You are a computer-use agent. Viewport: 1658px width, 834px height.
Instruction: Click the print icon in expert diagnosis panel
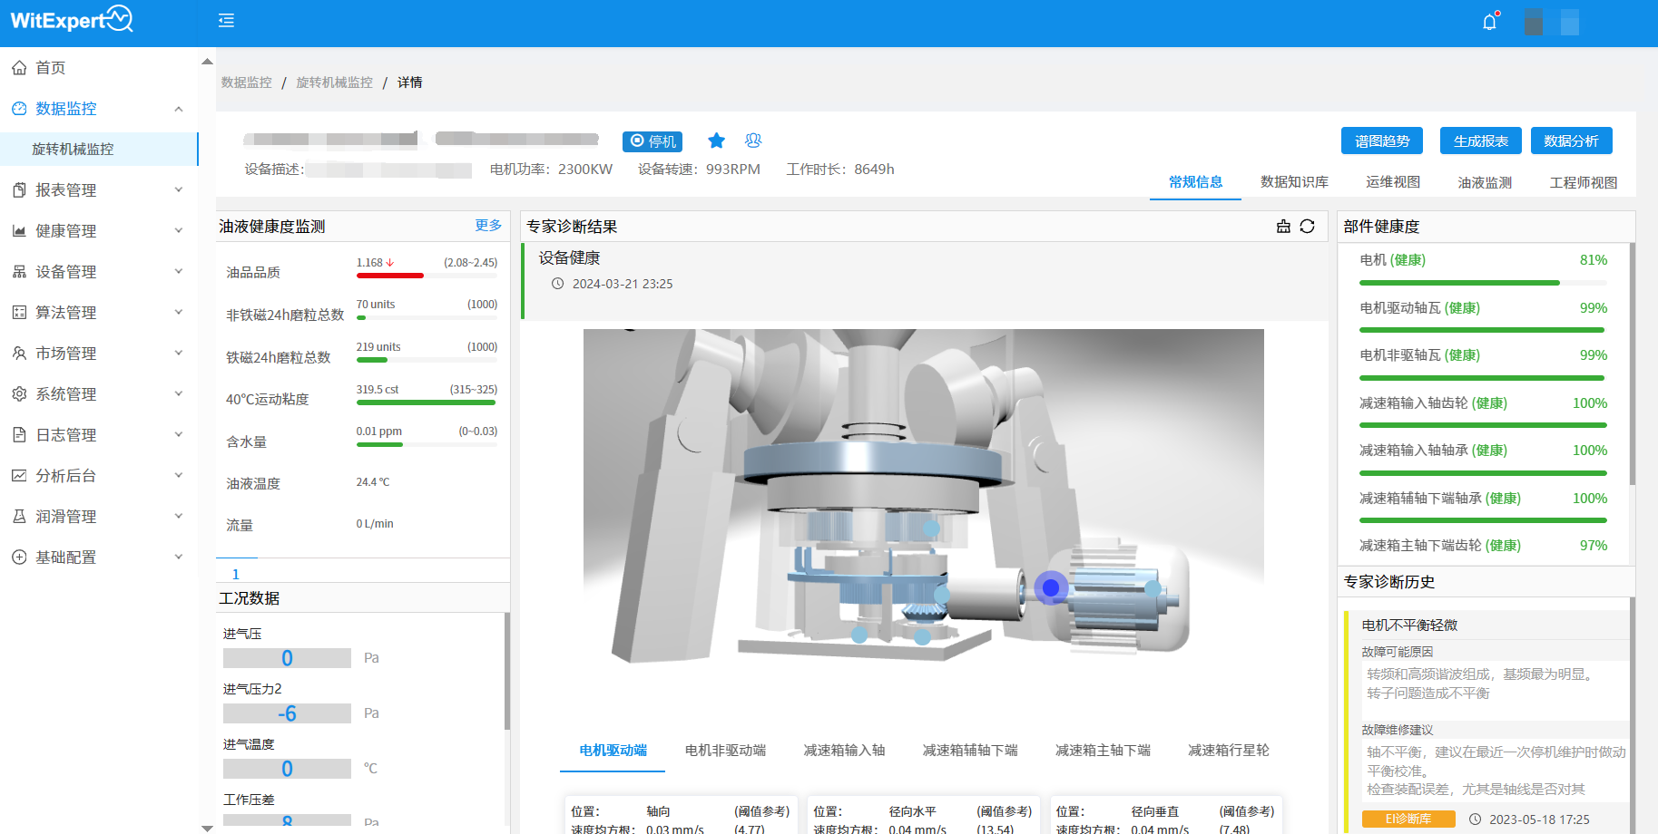(x=1283, y=227)
